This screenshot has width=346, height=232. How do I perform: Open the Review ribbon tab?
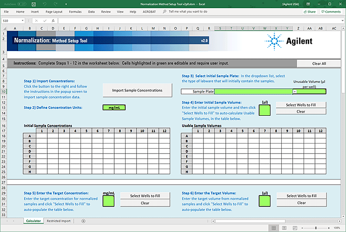pos(106,11)
